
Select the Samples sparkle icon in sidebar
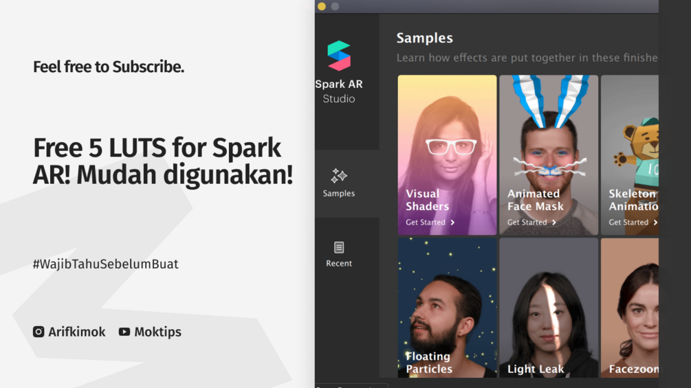[339, 176]
